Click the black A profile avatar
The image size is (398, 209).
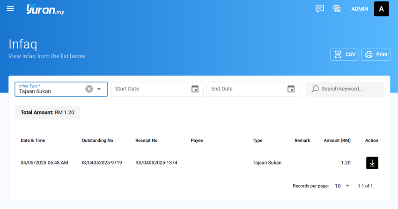381,9
